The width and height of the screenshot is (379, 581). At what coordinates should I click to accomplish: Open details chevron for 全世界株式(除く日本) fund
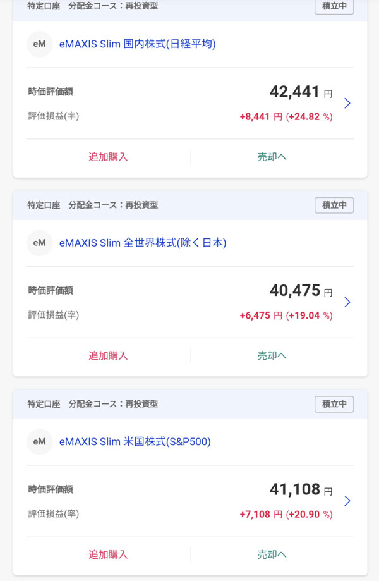[x=347, y=302]
